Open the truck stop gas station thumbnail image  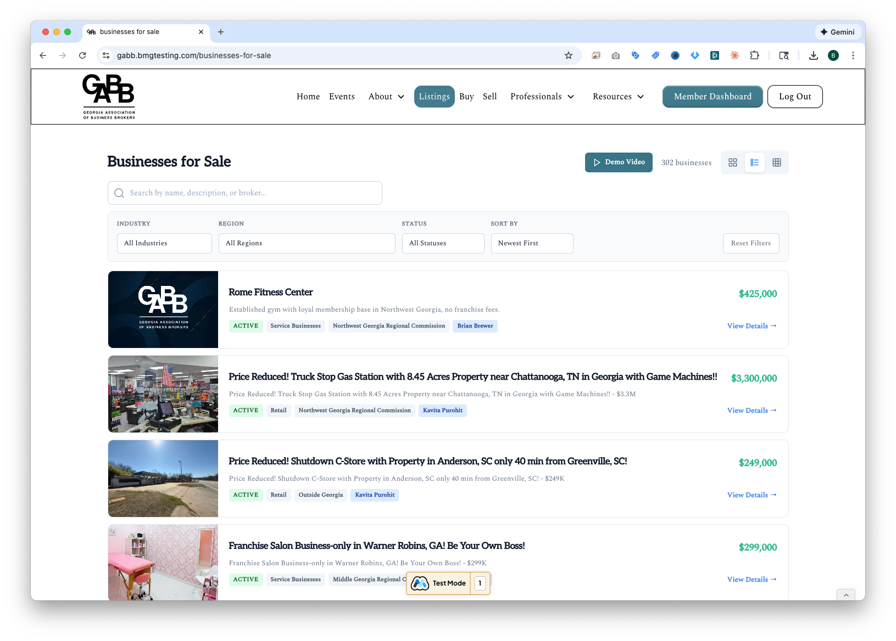tap(163, 393)
